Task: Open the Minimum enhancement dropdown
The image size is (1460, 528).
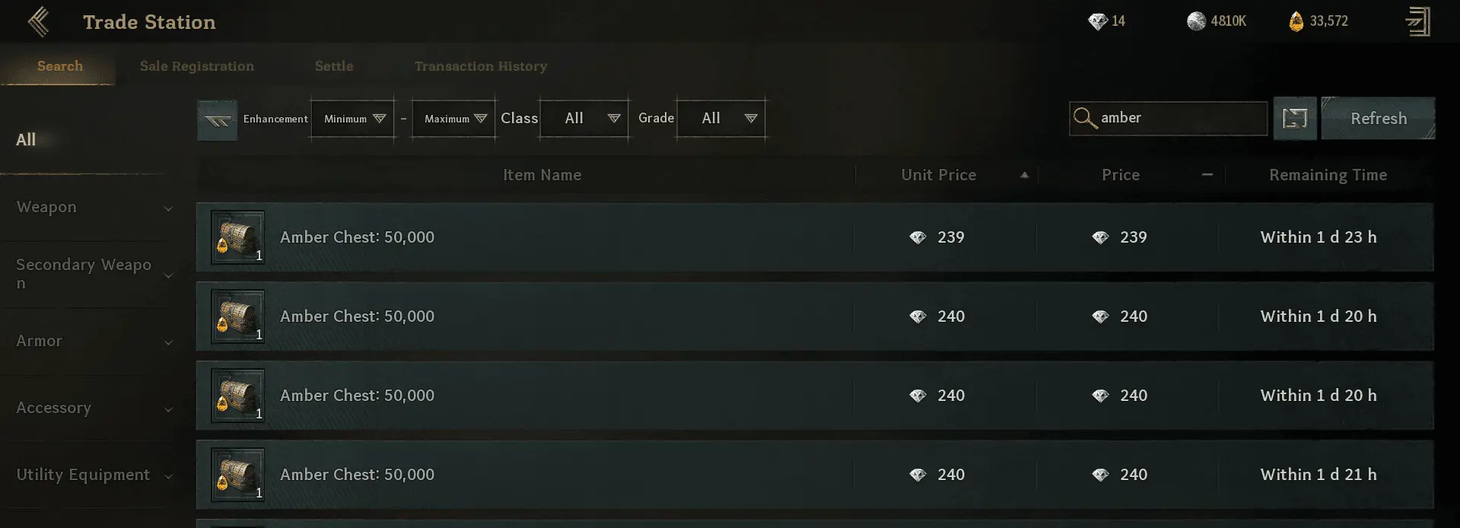Action: pos(353,119)
